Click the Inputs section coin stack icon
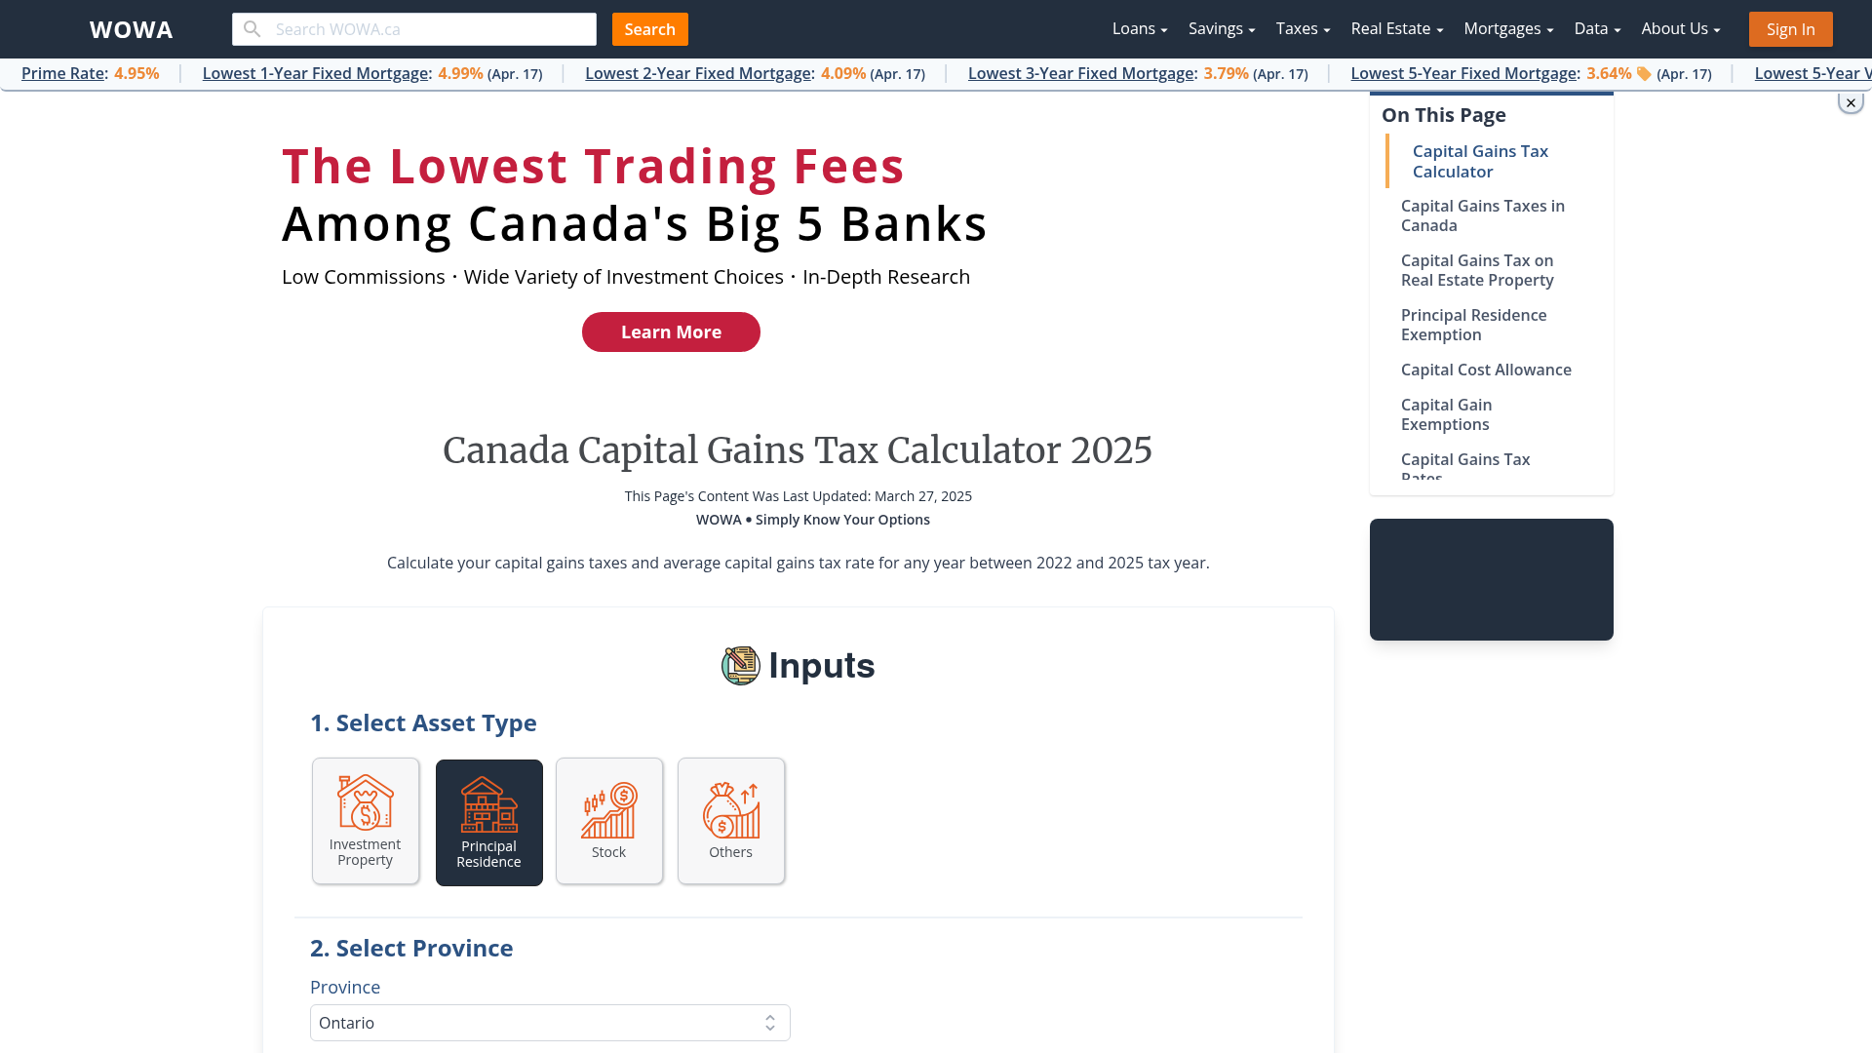The width and height of the screenshot is (1872, 1053). (x=741, y=665)
